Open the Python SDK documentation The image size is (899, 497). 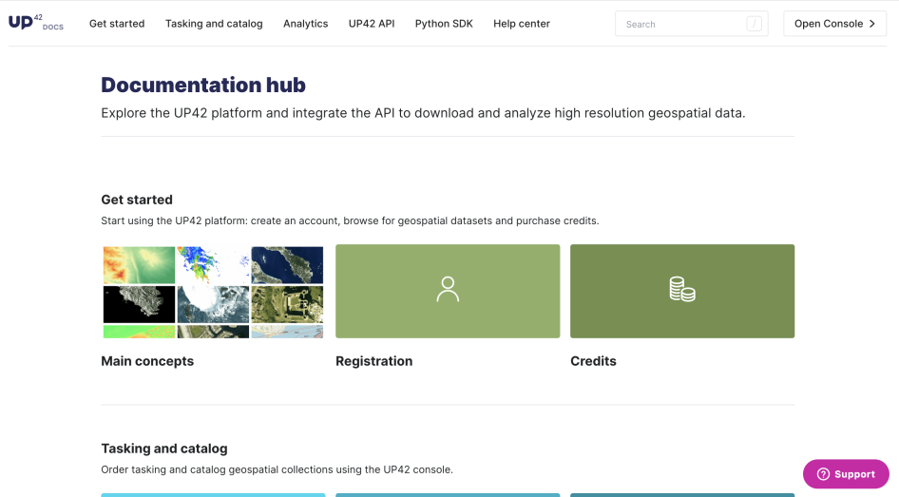point(444,24)
